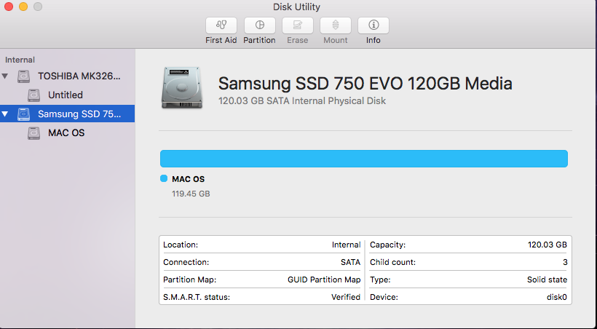
Task: Click the Mount toolbar icon
Action: [335, 25]
